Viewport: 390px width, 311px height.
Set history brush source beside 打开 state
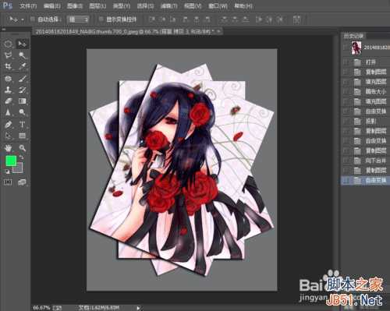(x=346, y=62)
